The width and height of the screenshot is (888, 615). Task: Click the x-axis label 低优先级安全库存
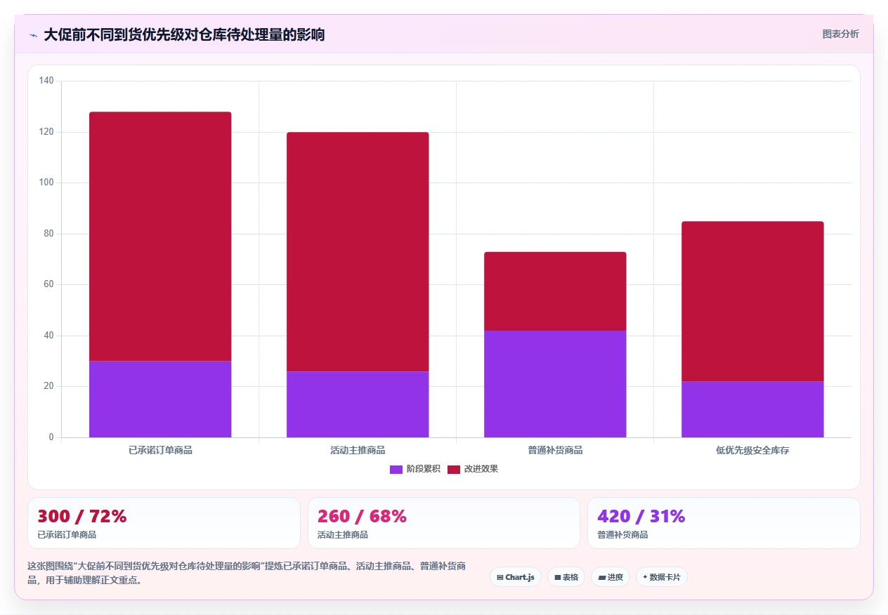click(752, 450)
